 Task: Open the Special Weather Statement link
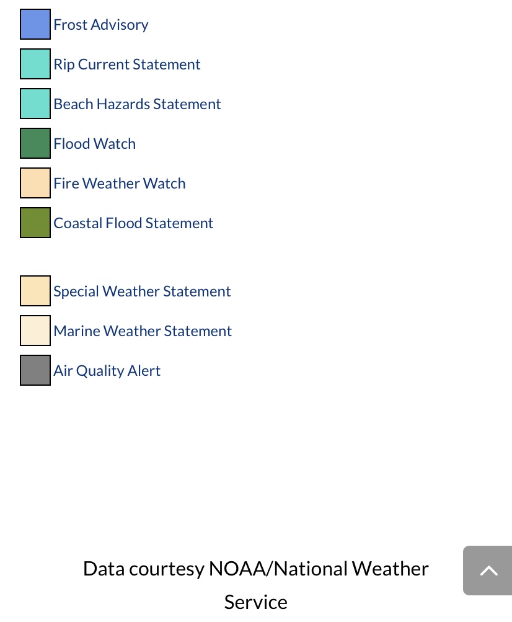142,291
